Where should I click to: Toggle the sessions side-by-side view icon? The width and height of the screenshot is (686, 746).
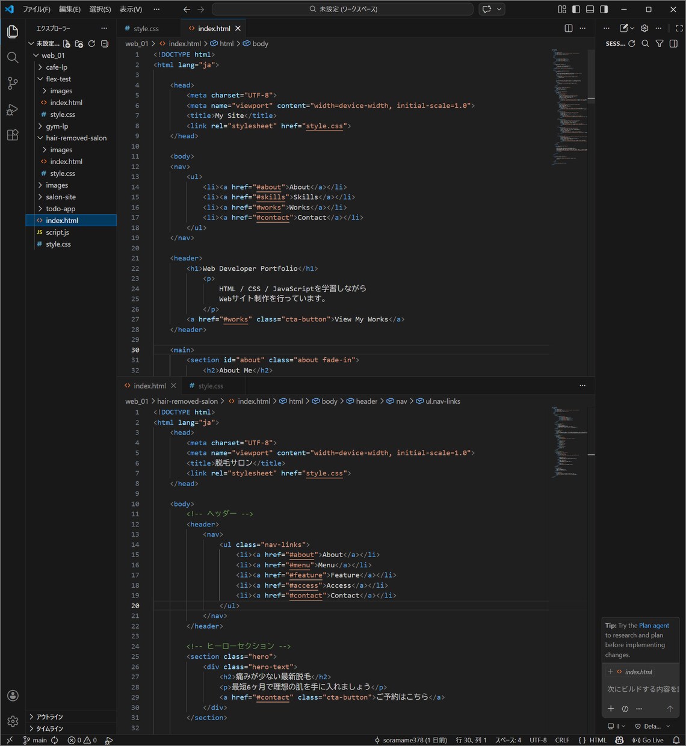(x=673, y=43)
